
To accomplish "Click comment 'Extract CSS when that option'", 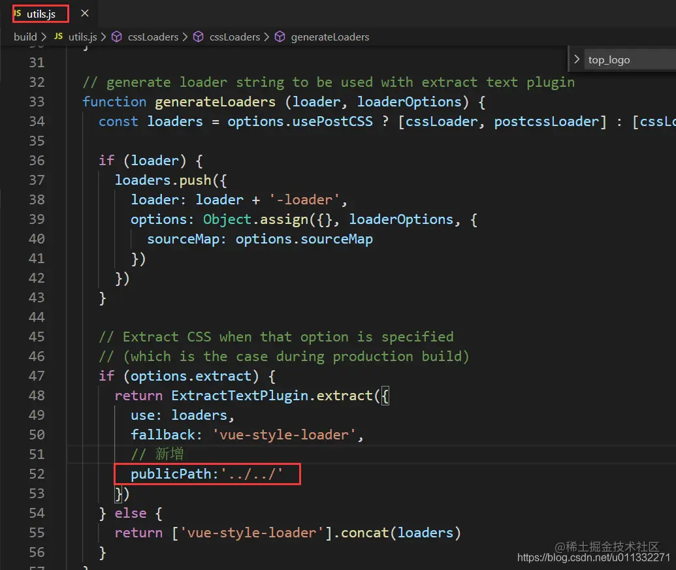I will point(276,337).
